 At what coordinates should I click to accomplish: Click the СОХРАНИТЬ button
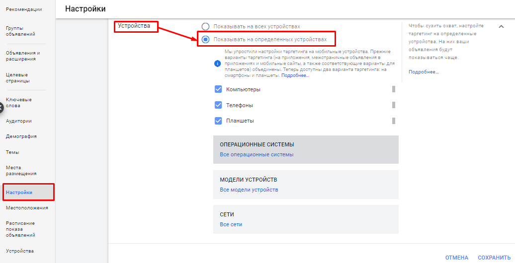click(x=494, y=258)
